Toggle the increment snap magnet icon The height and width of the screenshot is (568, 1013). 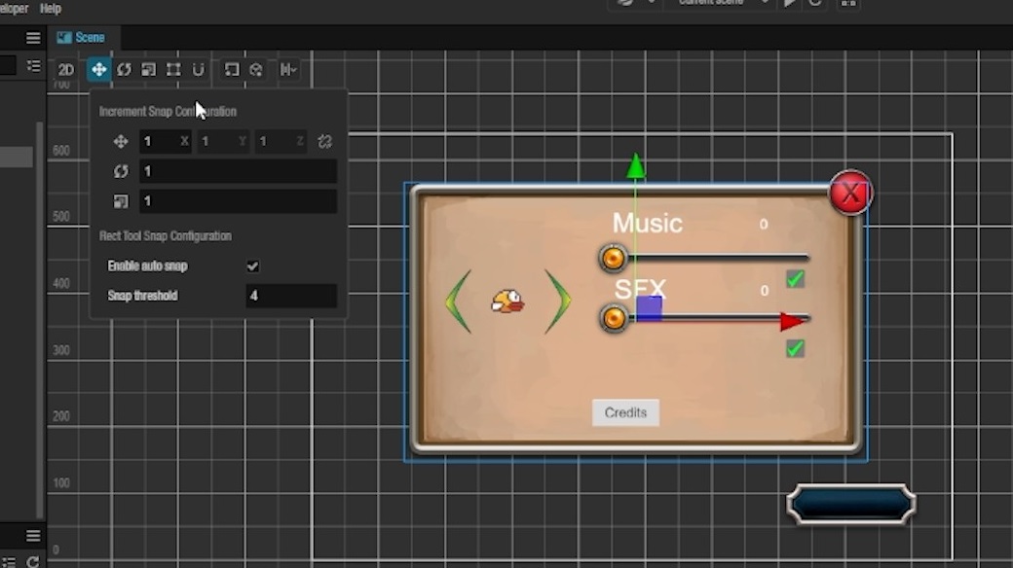coord(199,70)
